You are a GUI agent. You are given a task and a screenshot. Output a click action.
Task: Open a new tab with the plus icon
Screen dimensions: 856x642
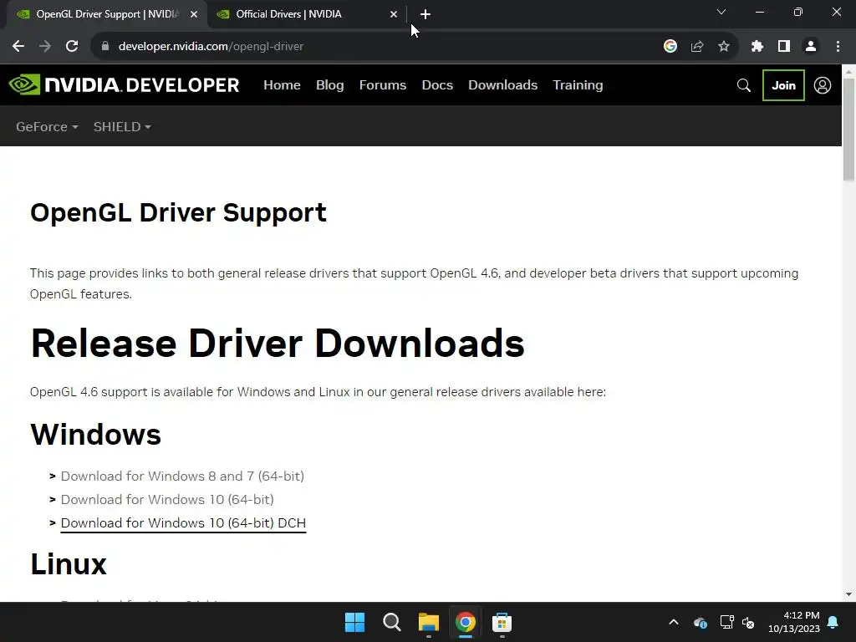(x=425, y=14)
